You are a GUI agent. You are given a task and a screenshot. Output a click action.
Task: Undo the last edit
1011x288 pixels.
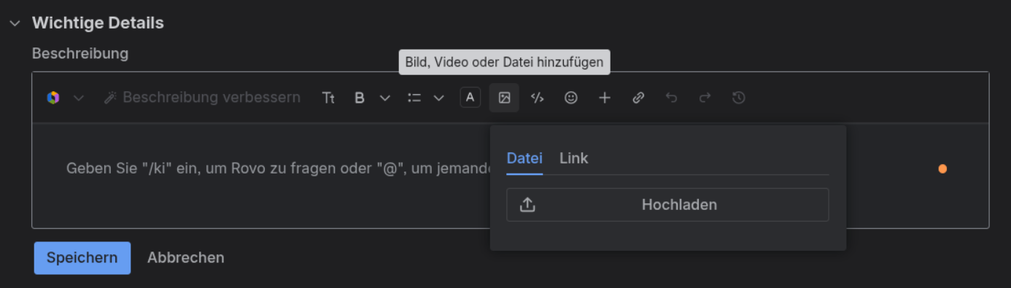(x=672, y=98)
